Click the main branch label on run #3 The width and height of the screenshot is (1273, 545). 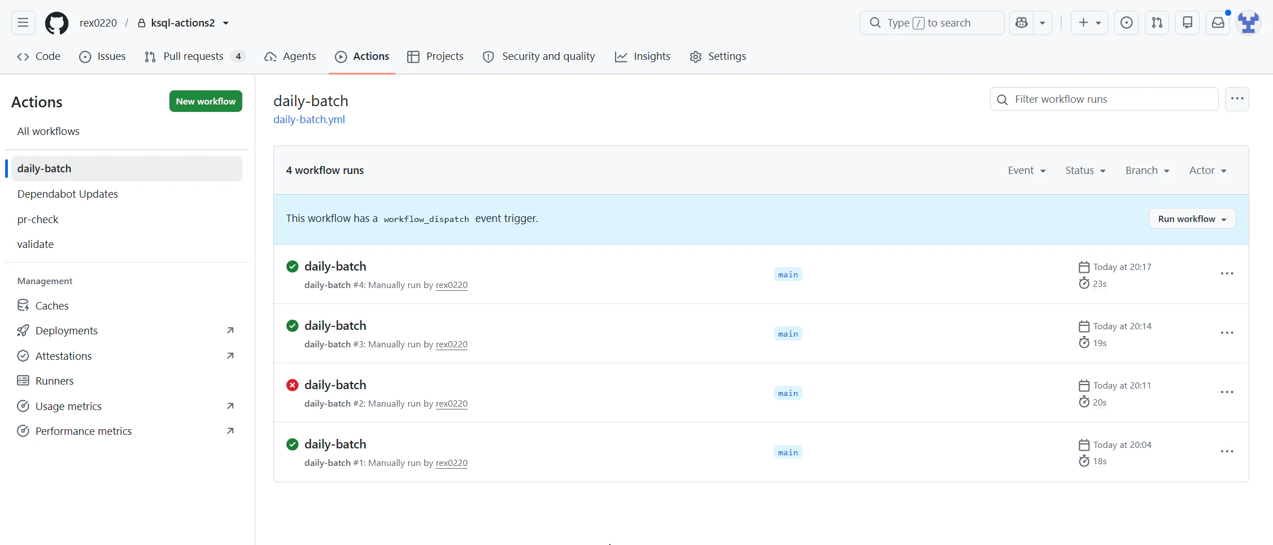click(x=788, y=334)
